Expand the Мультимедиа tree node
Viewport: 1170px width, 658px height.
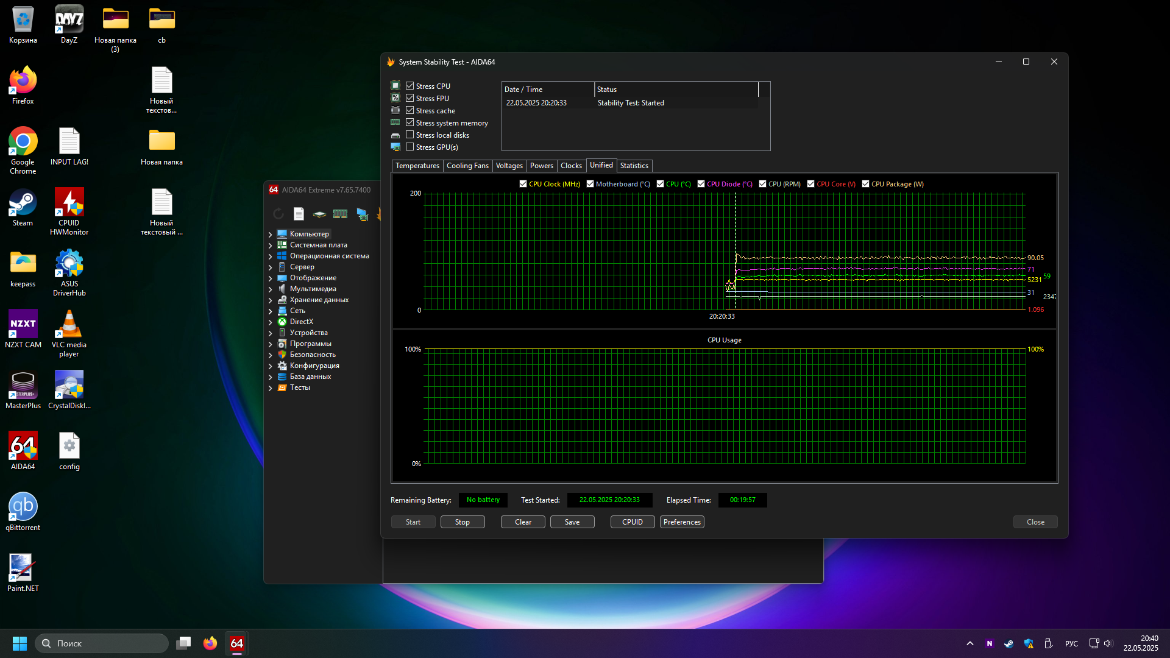pos(270,289)
